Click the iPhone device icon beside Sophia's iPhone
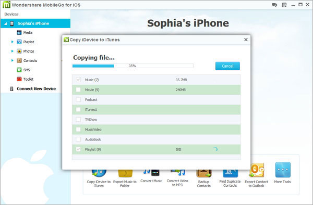This screenshot has height=205, width=313. (12, 23)
